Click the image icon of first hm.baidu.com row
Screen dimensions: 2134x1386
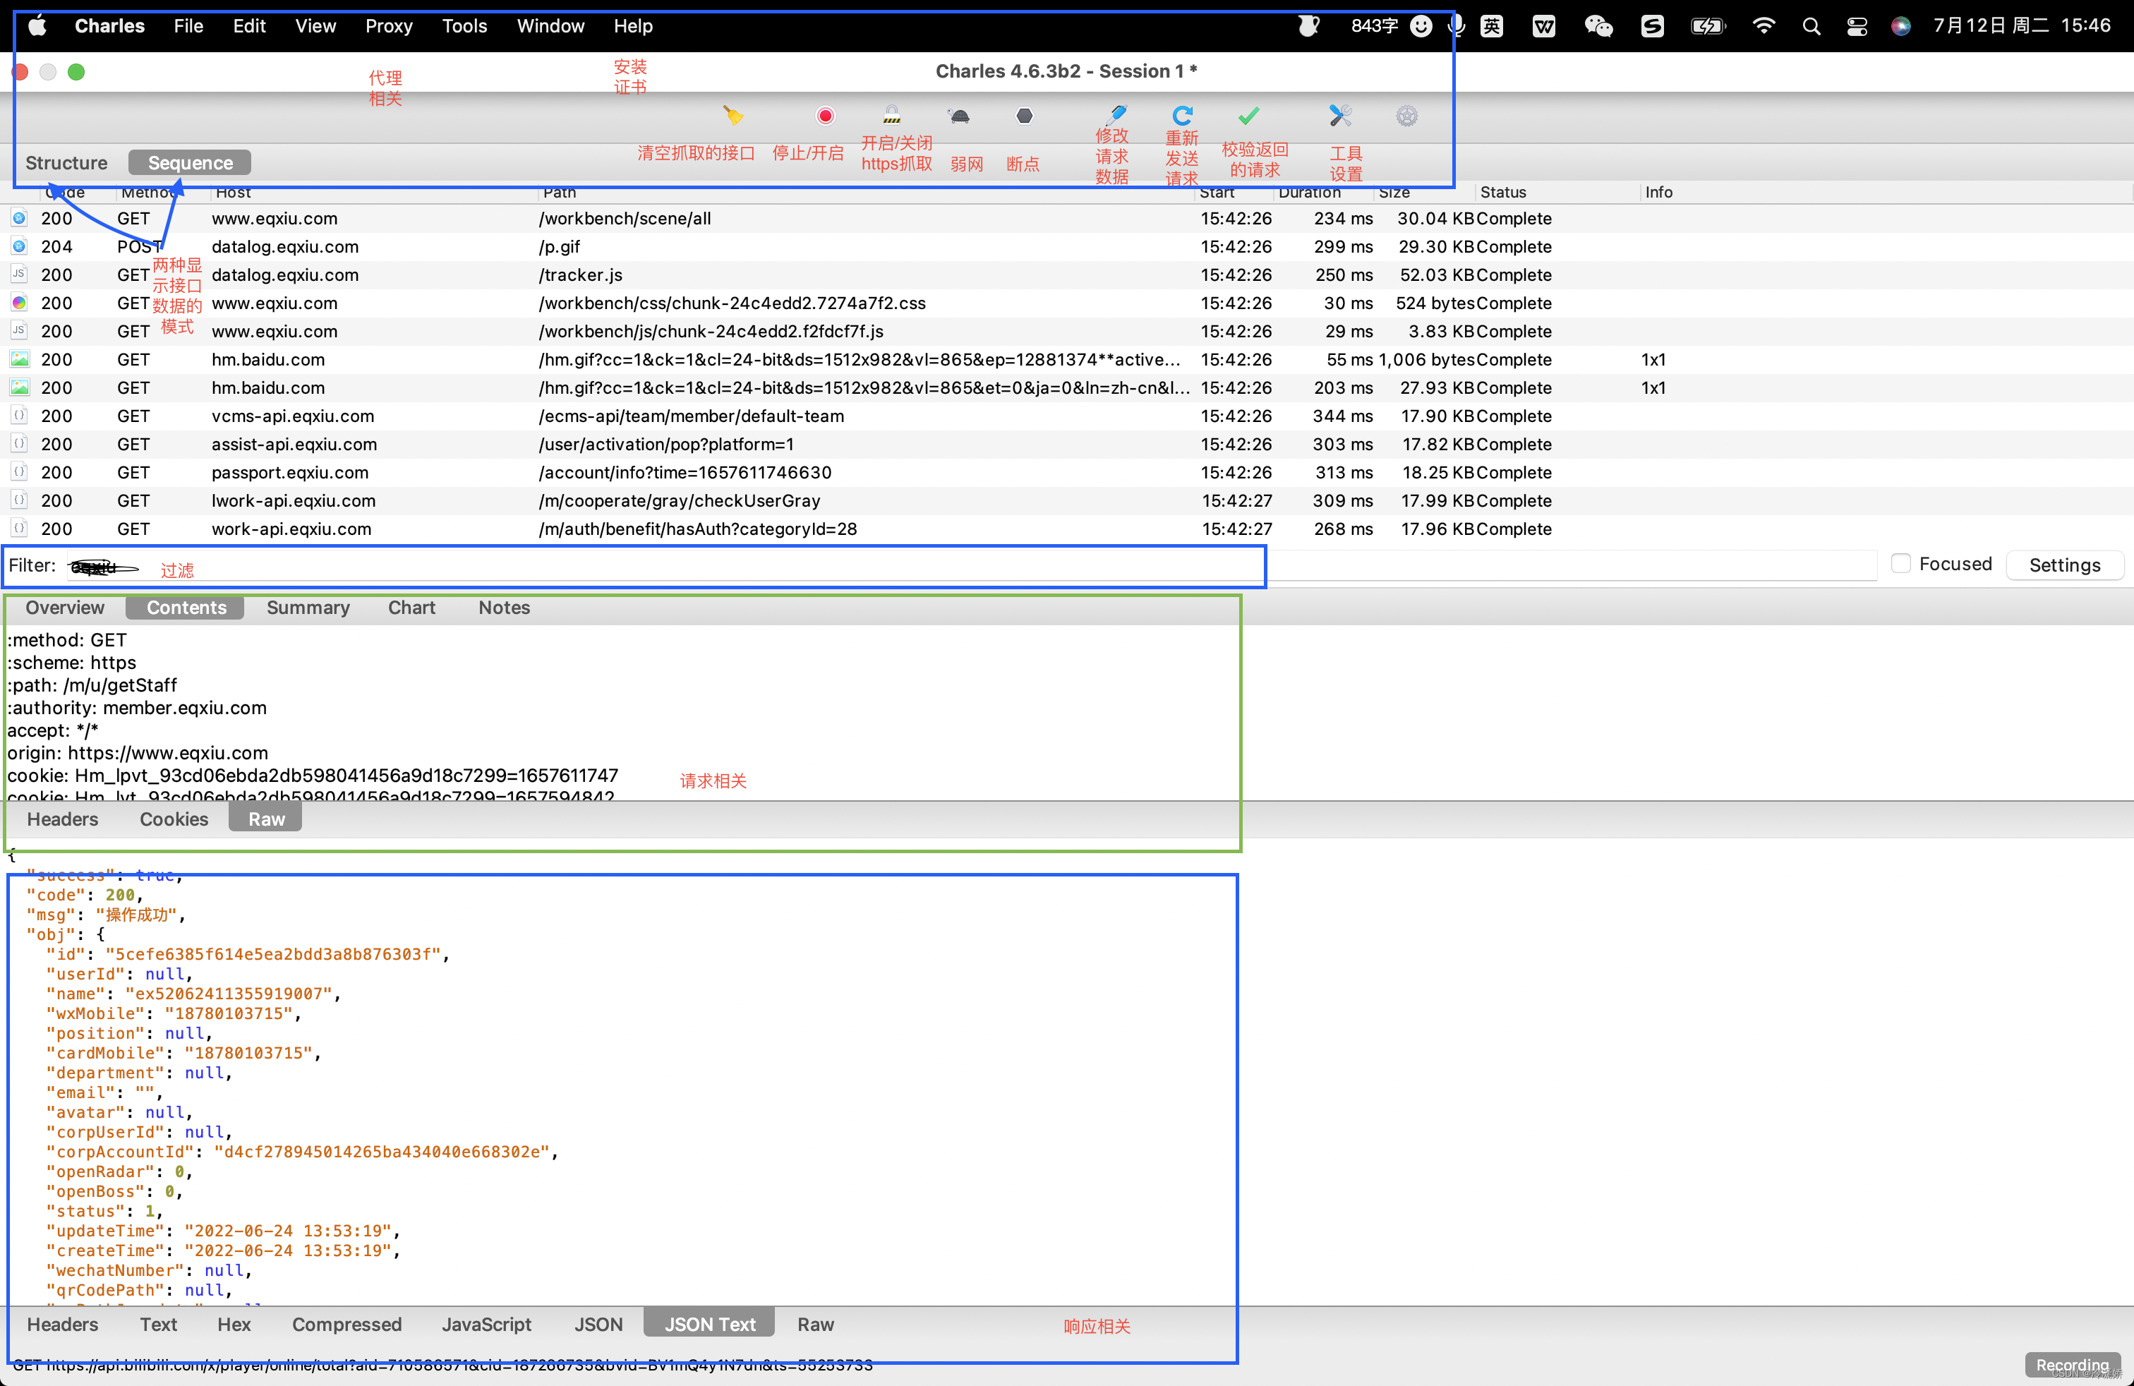click(x=19, y=359)
